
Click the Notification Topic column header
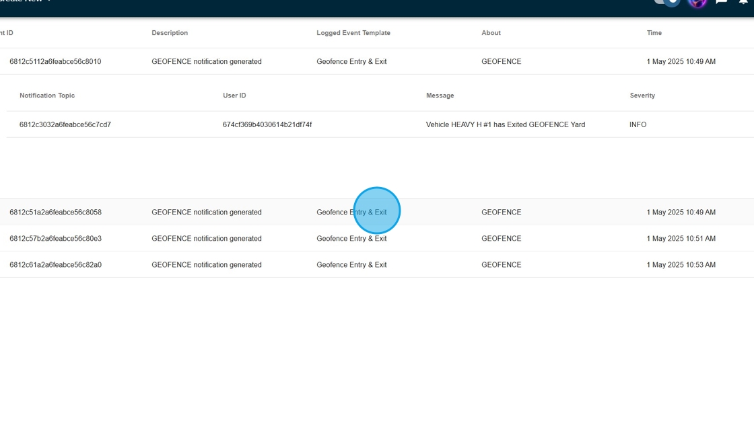pyautogui.click(x=47, y=95)
